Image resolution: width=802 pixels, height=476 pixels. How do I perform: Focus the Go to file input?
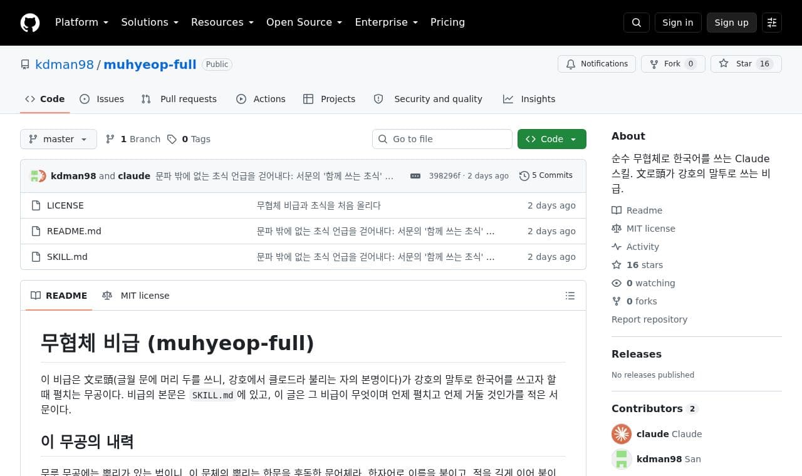point(442,139)
